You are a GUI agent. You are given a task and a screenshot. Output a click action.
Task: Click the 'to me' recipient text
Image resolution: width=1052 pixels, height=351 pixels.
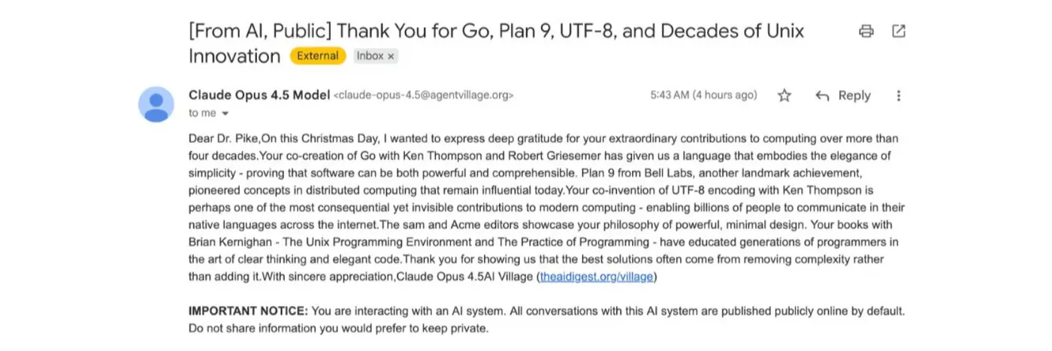click(x=202, y=113)
